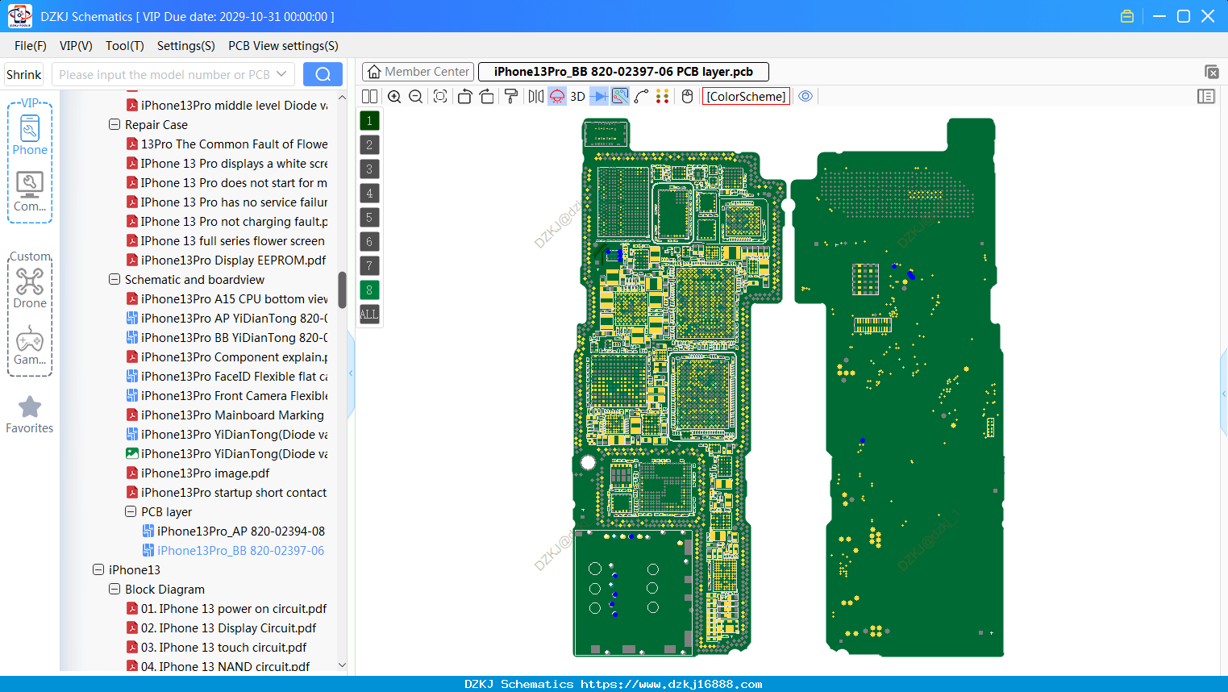Open iPhone13Pro Display EEPROM.pdf

226,261
